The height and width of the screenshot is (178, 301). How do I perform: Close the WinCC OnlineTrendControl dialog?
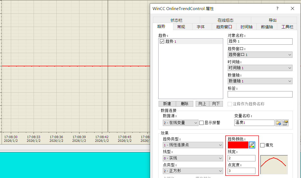pos(292,8)
